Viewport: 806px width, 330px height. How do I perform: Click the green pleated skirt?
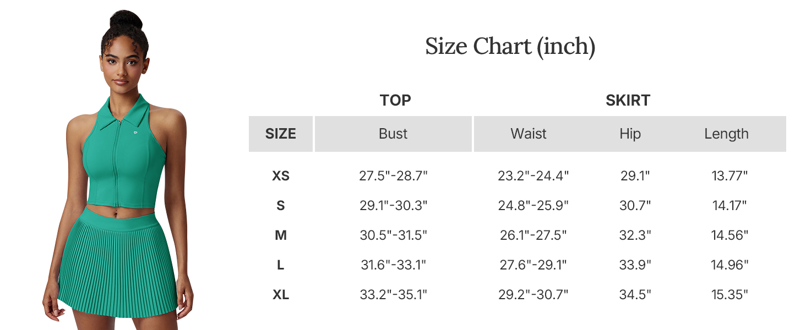(x=118, y=258)
